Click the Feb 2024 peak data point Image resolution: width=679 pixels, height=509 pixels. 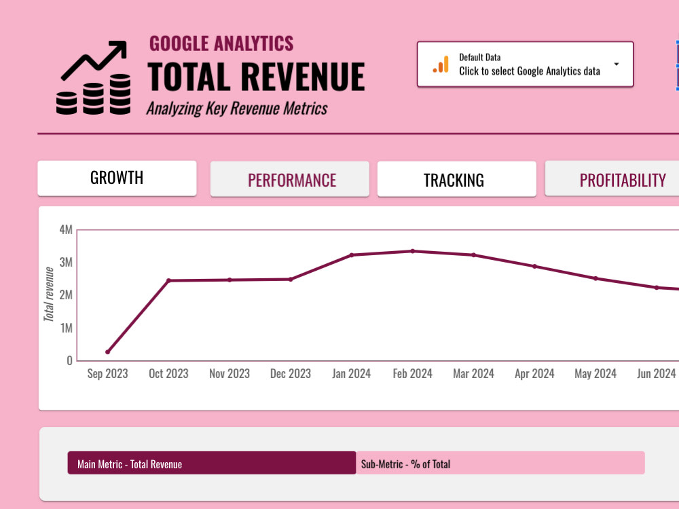(412, 251)
